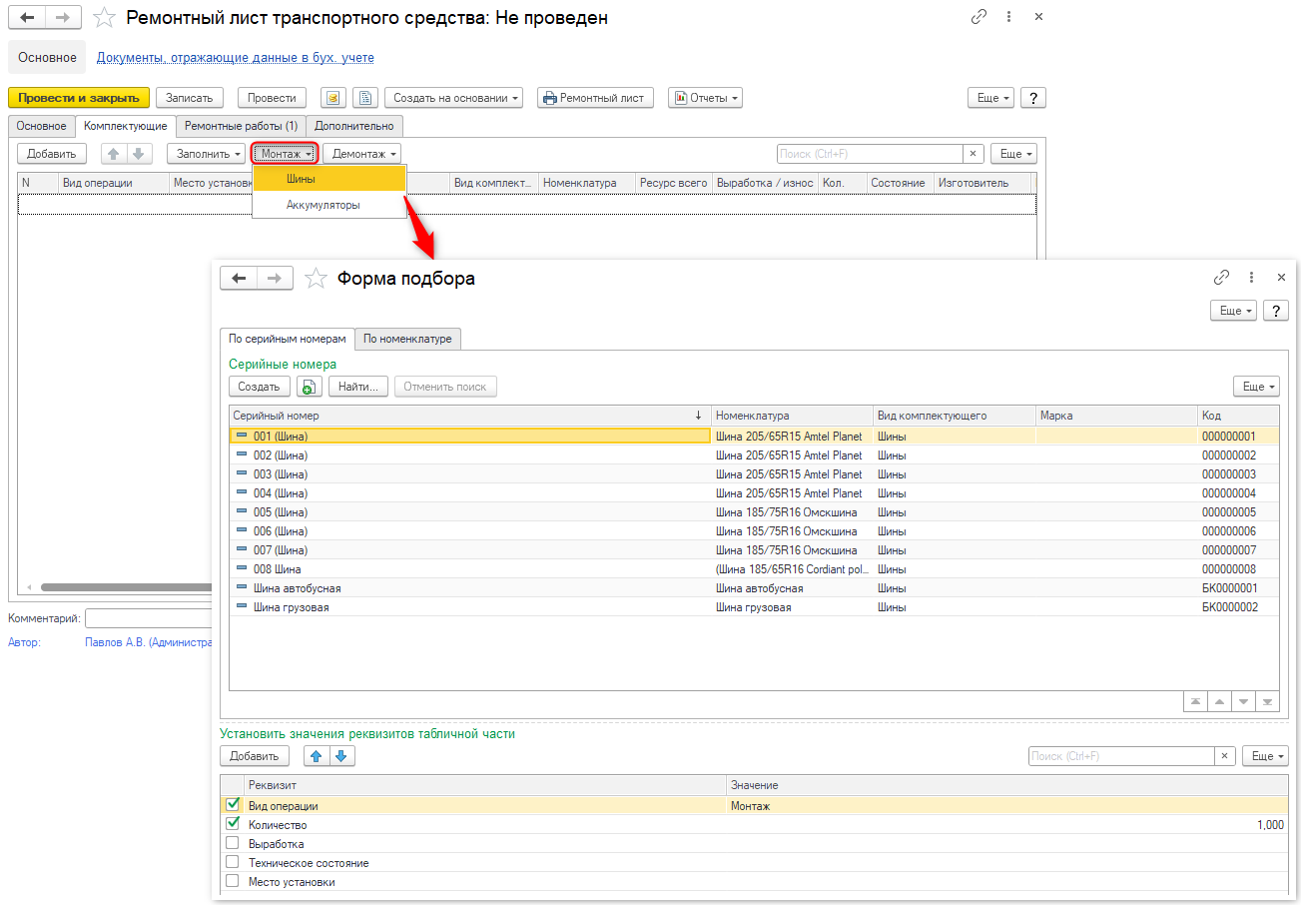Click the Провести и закрыть button
Screen dimensions: 1301x905
pos(79,98)
